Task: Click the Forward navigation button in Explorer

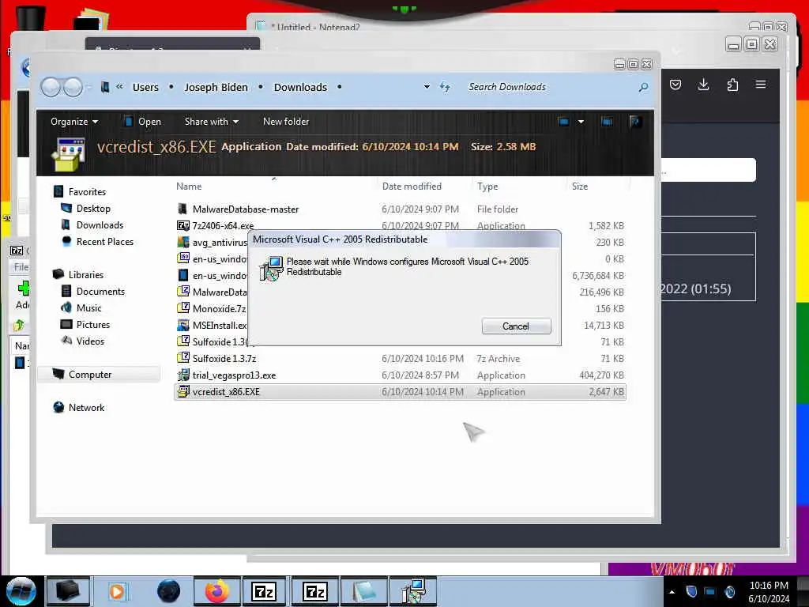Action: [x=72, y=87]
